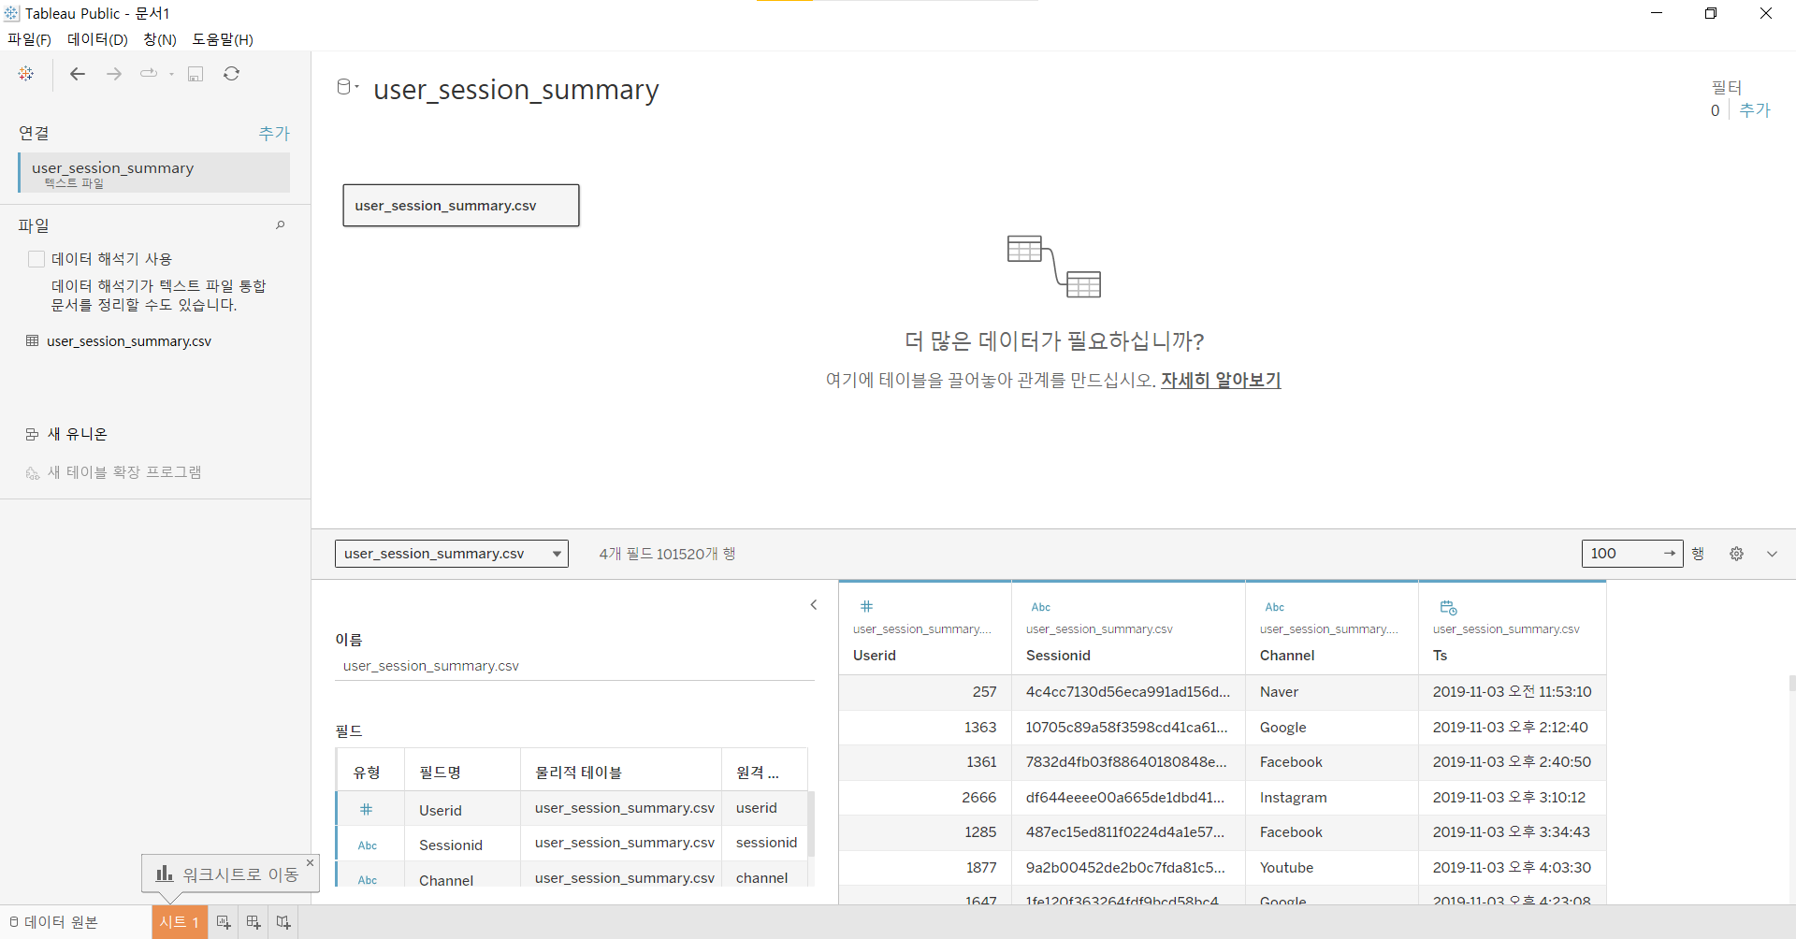The width and height of the screenshot is (1796, 939).
Task: Select the user_session_summary.csv file in the file list
Action: (129, 341)
